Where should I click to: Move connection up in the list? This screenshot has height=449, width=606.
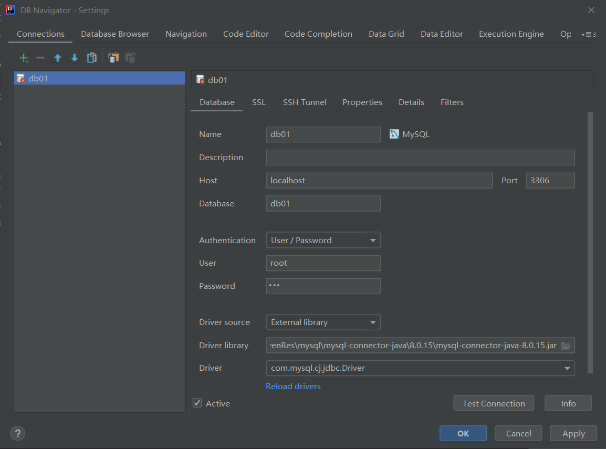57,58
